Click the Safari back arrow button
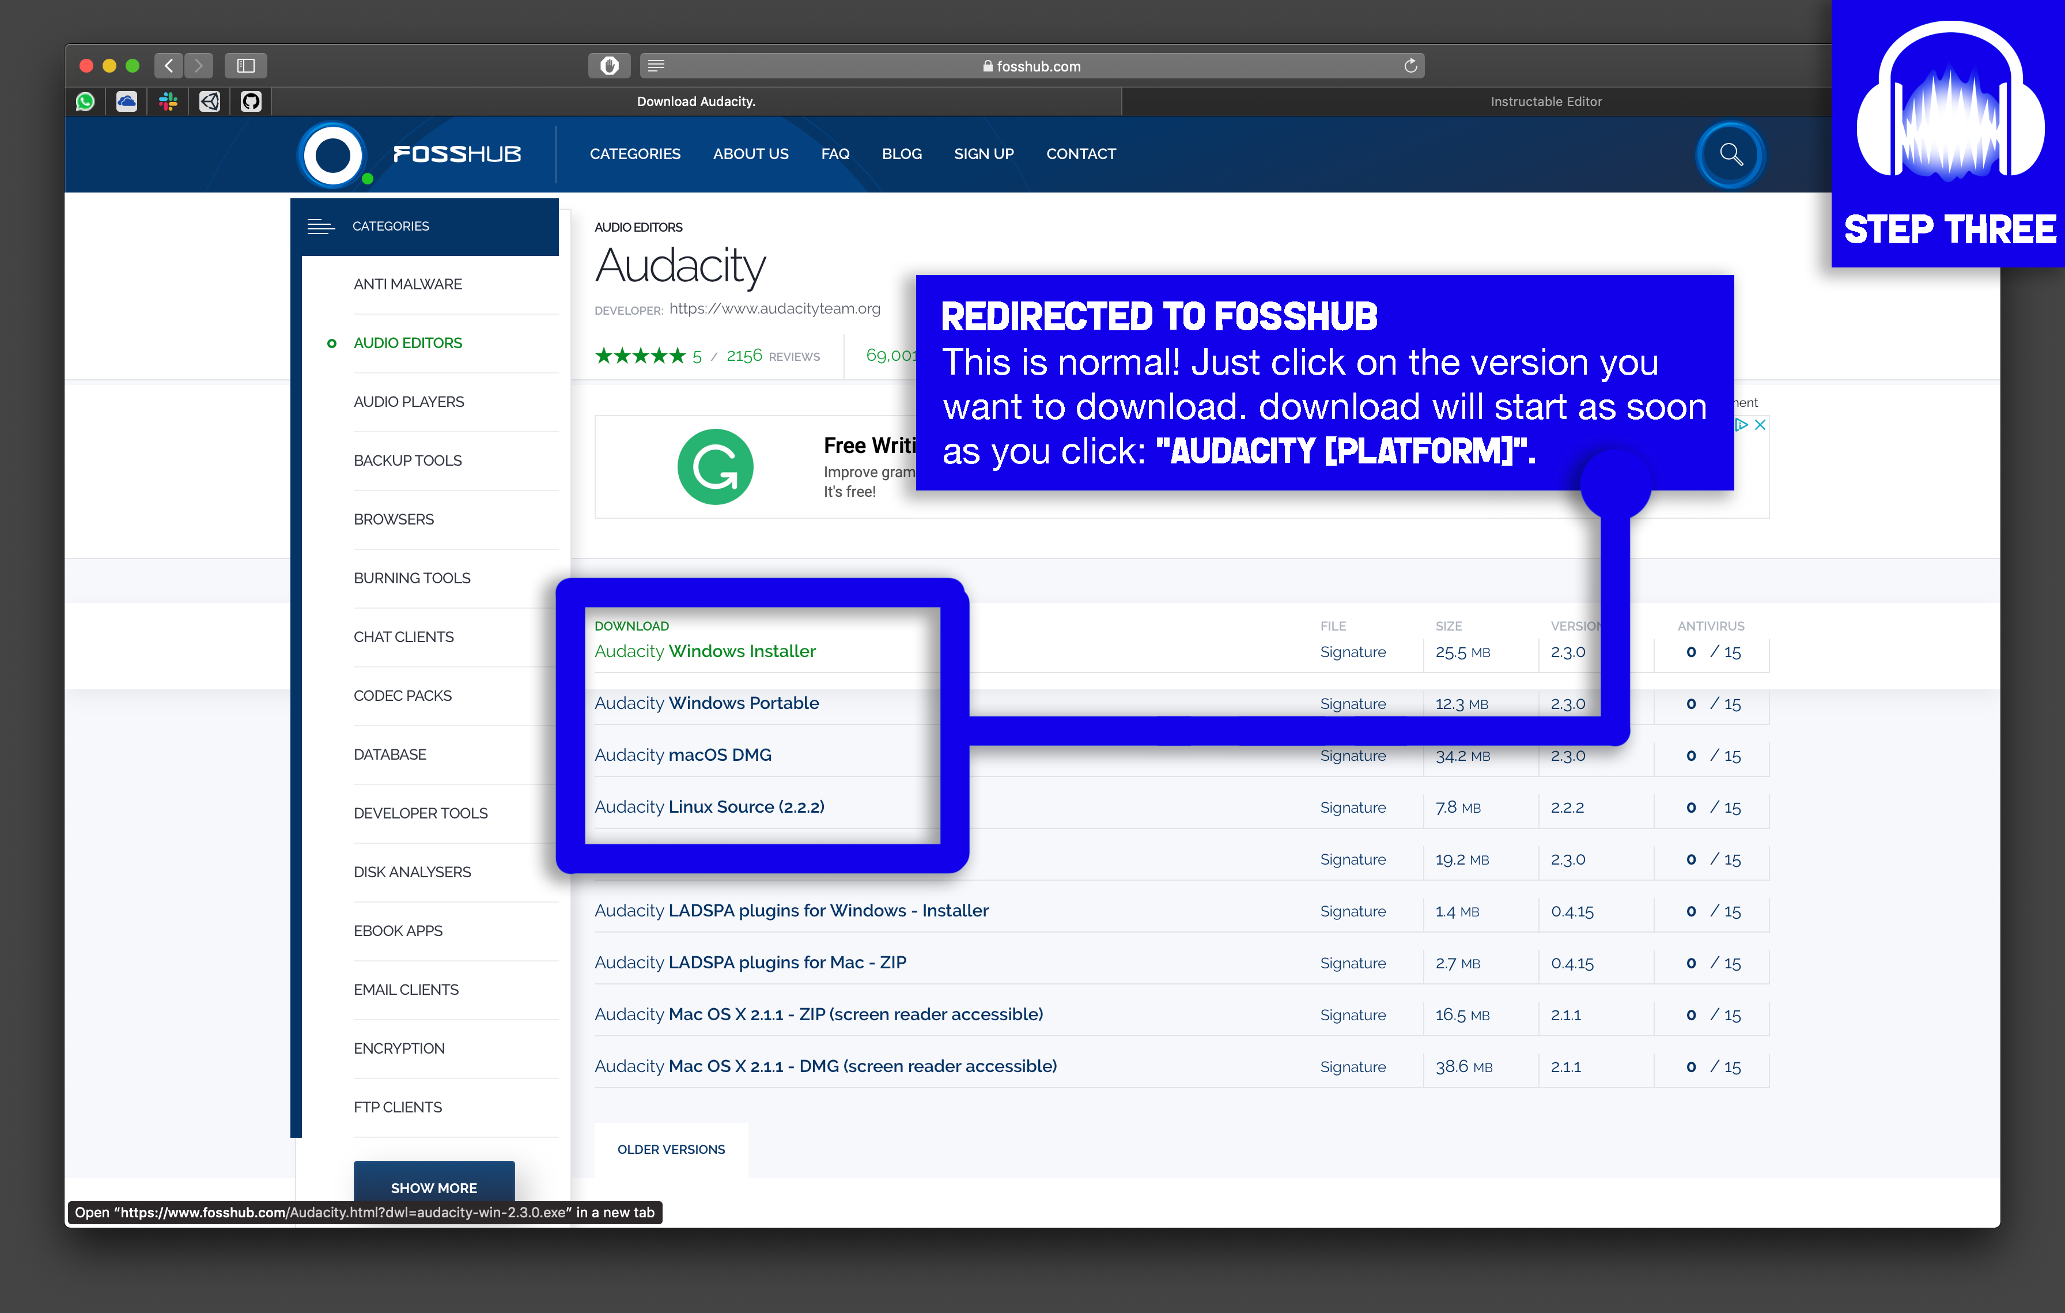The image size is (2065, 1313). click(169, 65)
